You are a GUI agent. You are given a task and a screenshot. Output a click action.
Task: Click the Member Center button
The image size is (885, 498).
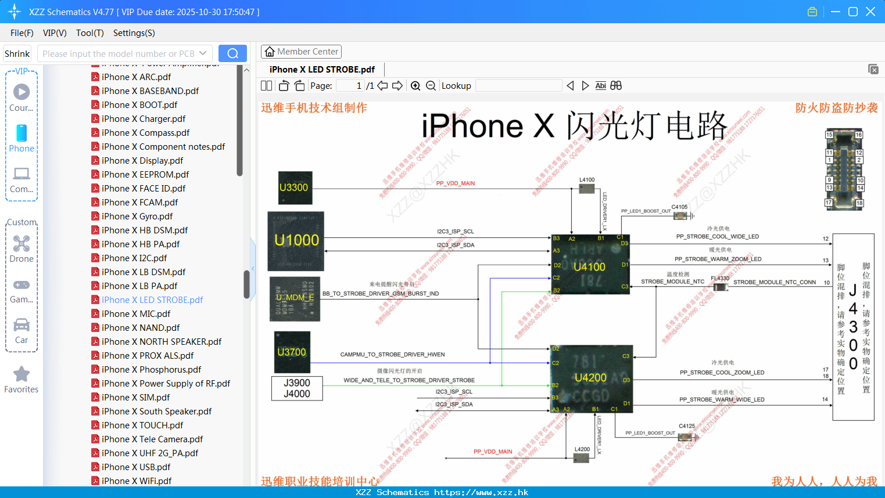click(301, 52)
